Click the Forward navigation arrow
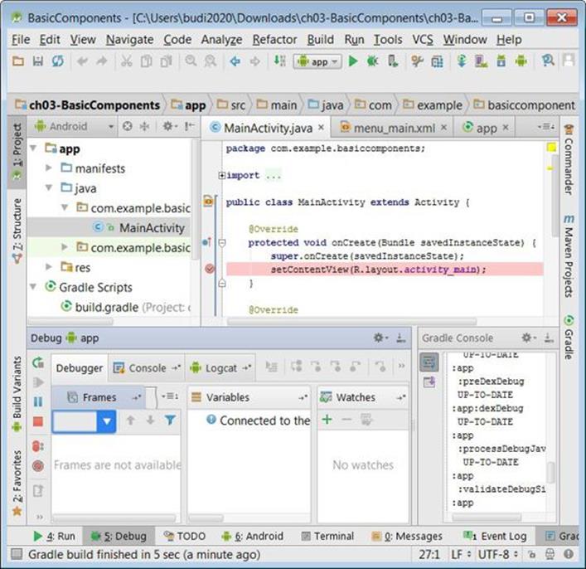586x569 pixels. point(255,61)
